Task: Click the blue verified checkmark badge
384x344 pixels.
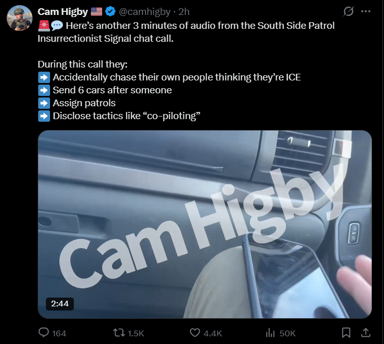Action: [x=110, y=11]
